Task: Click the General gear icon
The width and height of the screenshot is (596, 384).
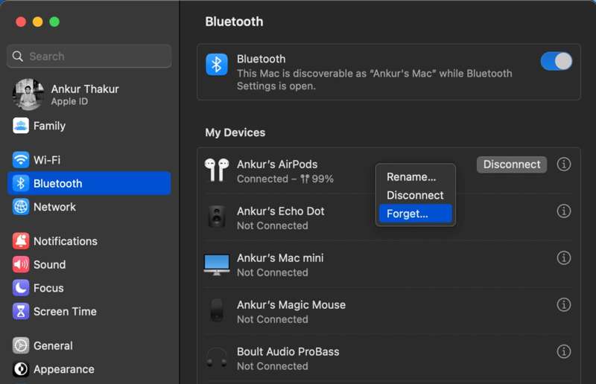Action: [21, 345]
